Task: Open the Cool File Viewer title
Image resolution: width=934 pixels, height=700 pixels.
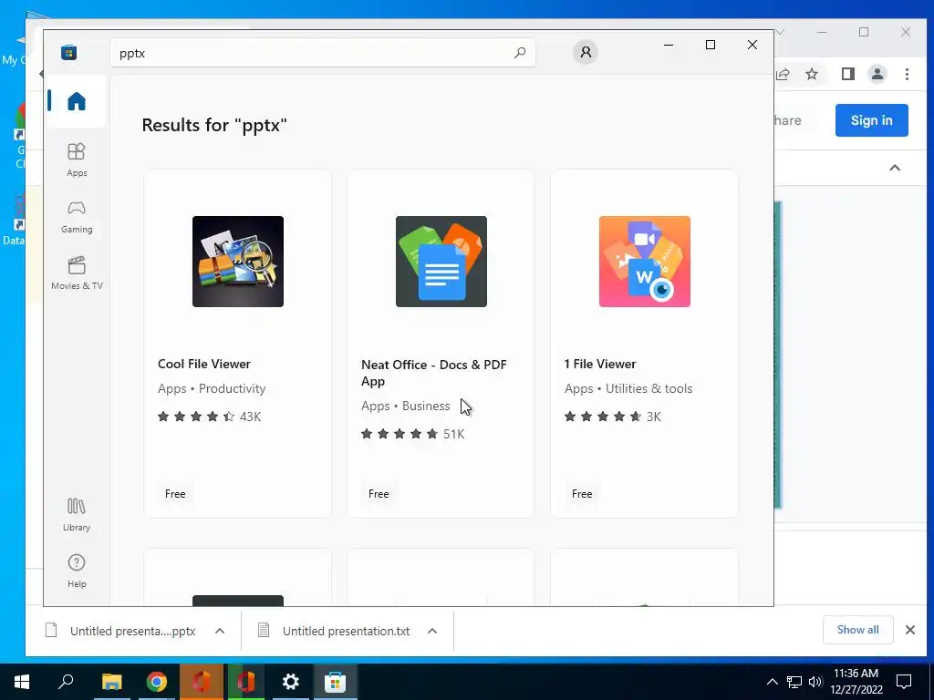Action: 203,364
